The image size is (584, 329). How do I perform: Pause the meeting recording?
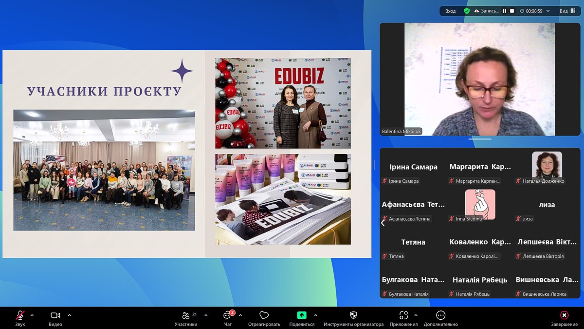pyautogui.click(x=504, y=11)
